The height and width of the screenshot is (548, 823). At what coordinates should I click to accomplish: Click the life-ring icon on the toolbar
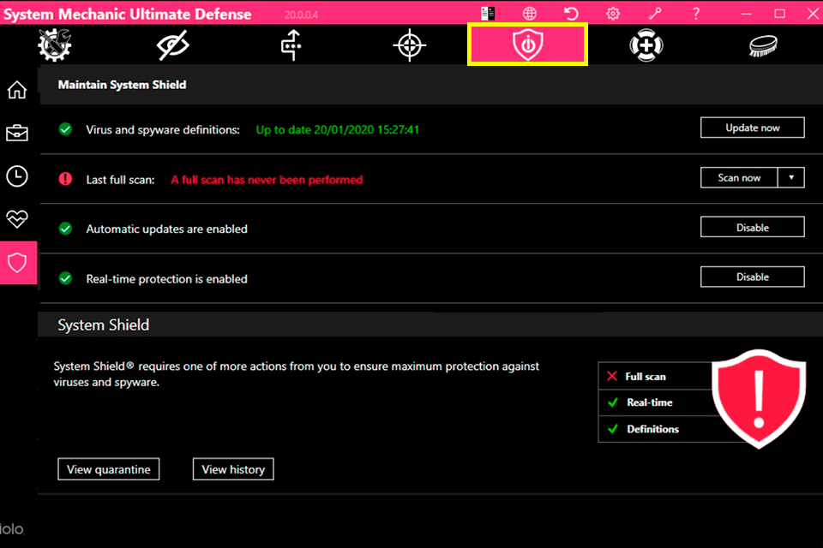[x=646, y=45]
